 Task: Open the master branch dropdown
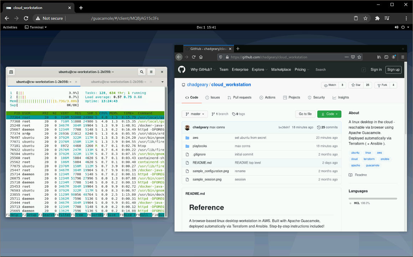195,114
